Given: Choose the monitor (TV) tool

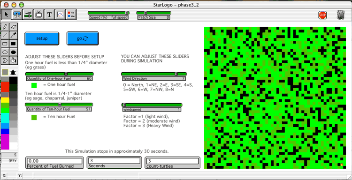Looking at the screenshot, I should (x=38, y=15).
